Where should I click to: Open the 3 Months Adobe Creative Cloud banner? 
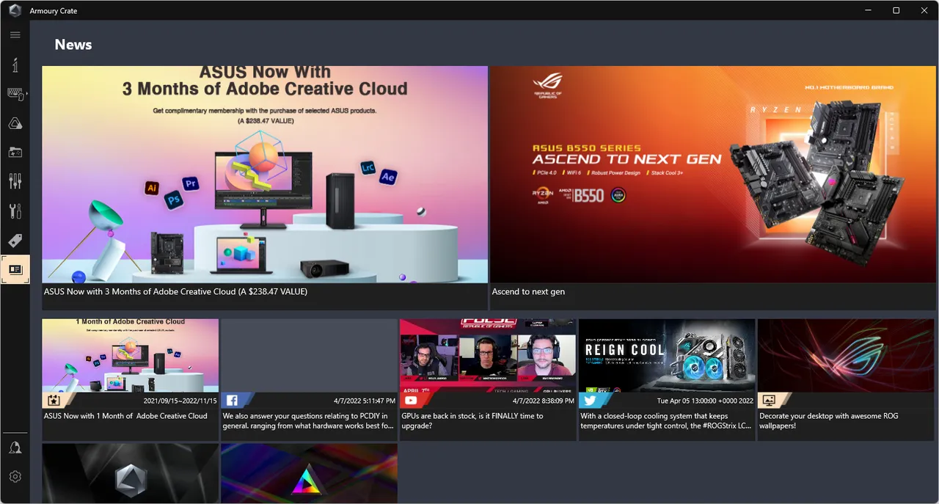click(x=265, y=175)
